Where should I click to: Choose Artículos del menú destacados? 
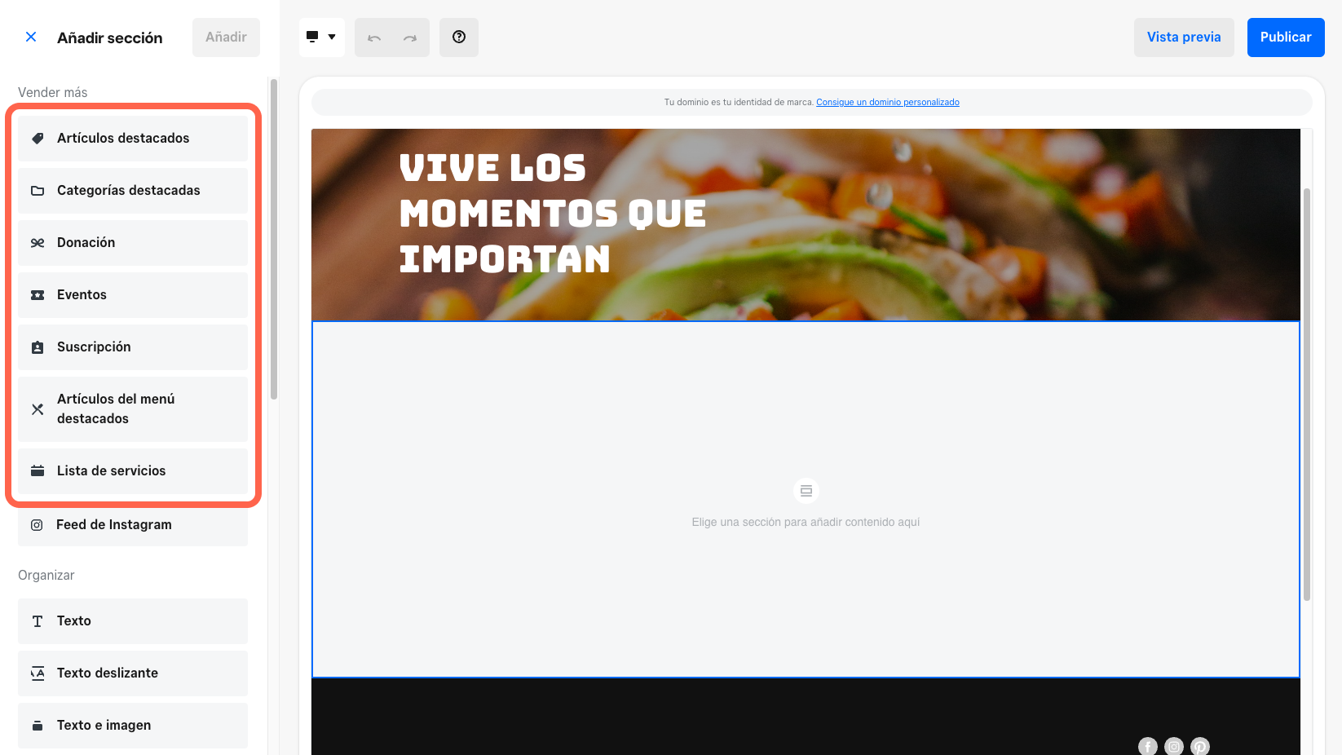coord(133,409)
